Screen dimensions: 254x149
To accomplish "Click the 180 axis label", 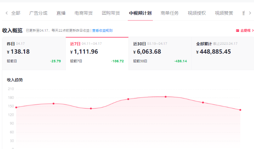I will [x=11, y=98].
